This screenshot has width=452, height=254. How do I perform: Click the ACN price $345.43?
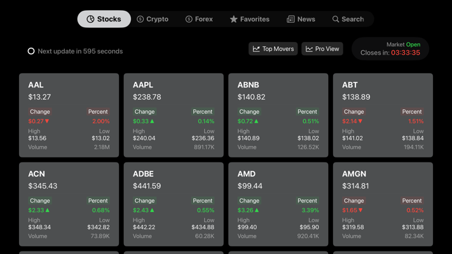[43, 186]
